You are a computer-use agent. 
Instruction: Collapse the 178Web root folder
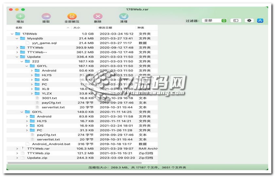pyautogui.click(x=12, y=34)
